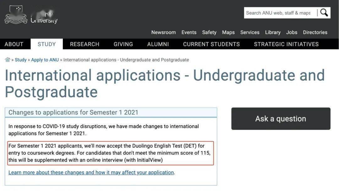The height and width of the screenshot is (194, 339).
Task: Click the University wordmark text
Action: (x=44, y=20)
